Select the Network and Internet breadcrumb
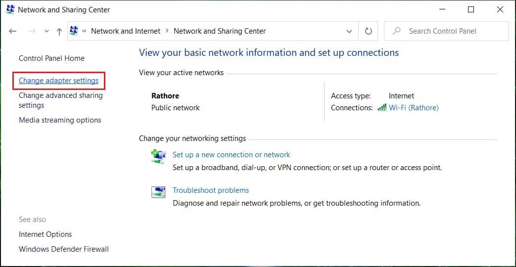The height and width of the screenshot is (267, 516). 126,31
